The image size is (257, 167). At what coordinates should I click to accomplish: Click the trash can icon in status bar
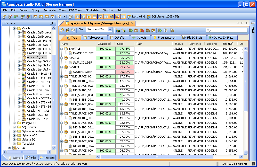click(x=253, y=164)
